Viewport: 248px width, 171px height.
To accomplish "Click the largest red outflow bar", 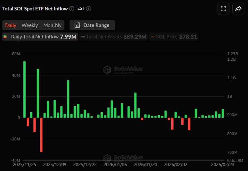I will coord(41,135).
